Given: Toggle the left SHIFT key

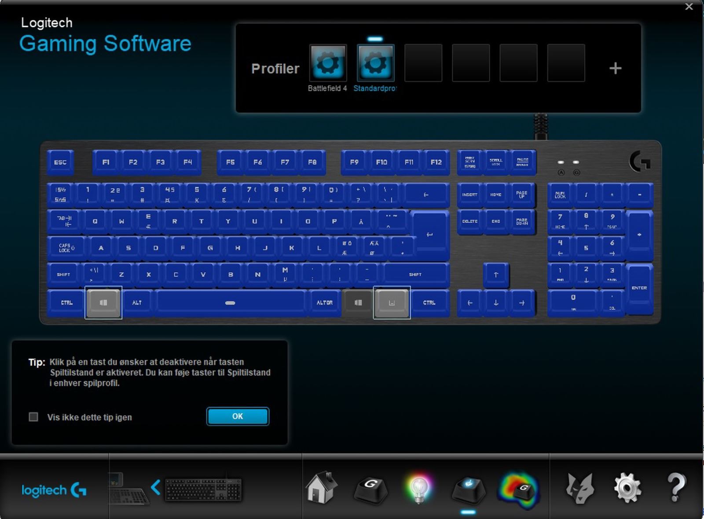Looking at the screenshot, I should click(x=63, y=274).
